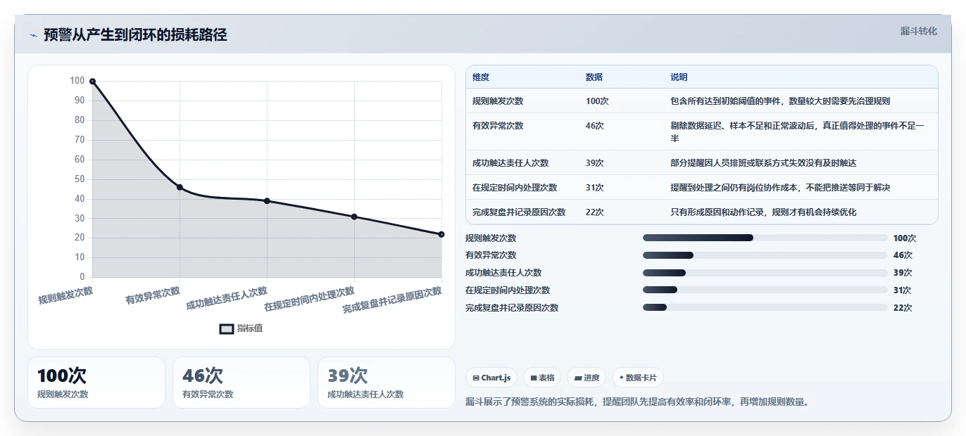Click the 100次 cell in the table
The height and width of the screenshot is (436, 966).
click(x=597, y=101)
